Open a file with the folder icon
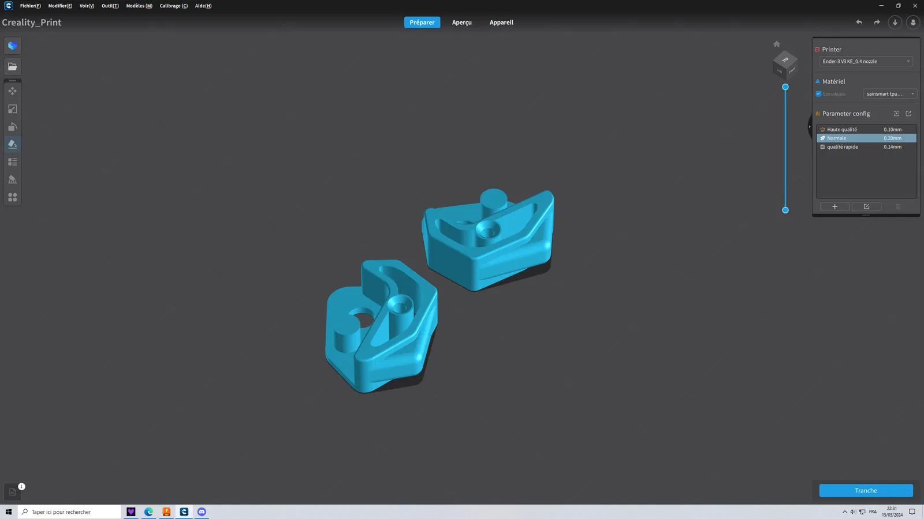924x519 pixels. pyautogui.click(x=12, y=67)
